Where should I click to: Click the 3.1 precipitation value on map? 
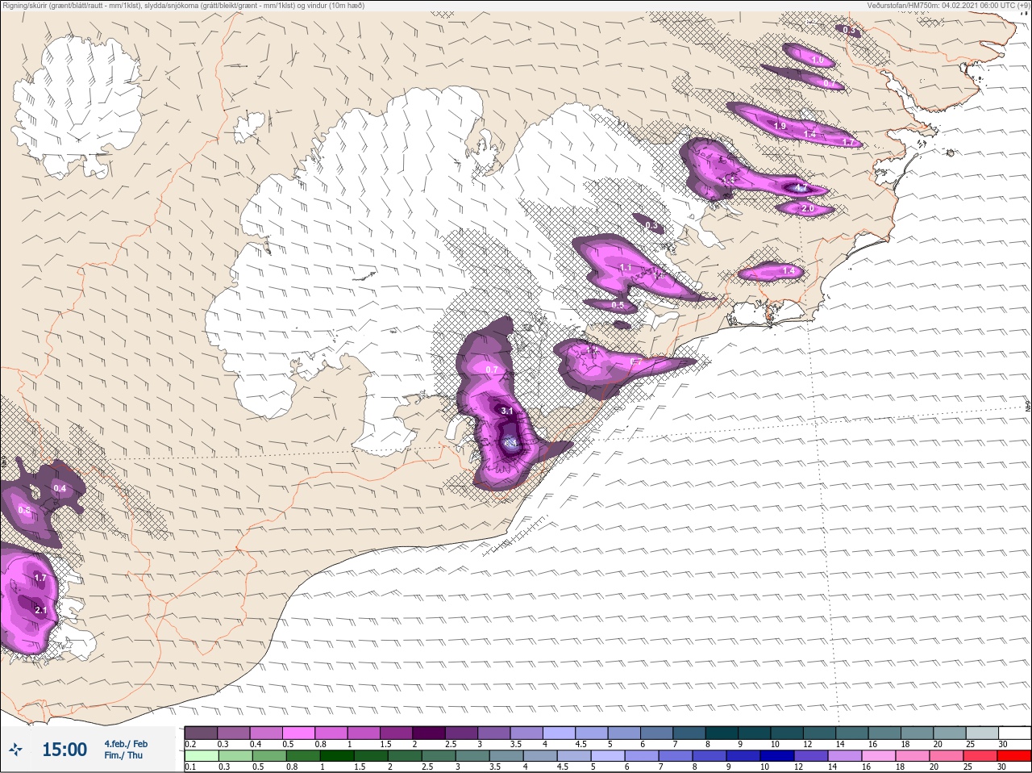(507, 411)
